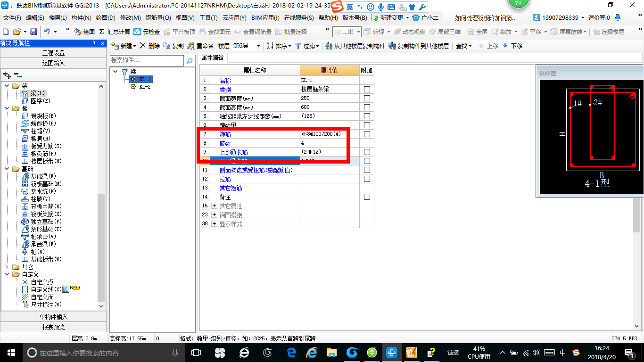Click the navigation tree vertical scrollbar
This screenshot has height=362, width=644.
pyautogui.click(x=102, y=247)
